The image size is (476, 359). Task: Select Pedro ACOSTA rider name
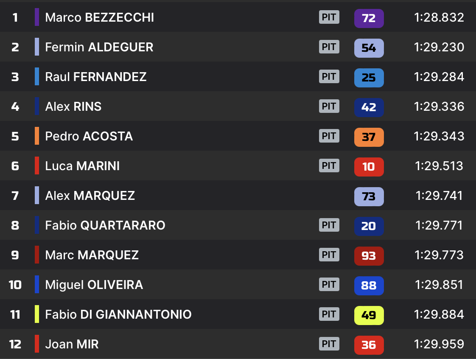(x=89, y=136)
